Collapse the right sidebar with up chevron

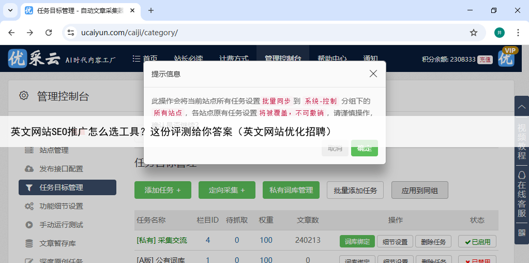point(521,106)
